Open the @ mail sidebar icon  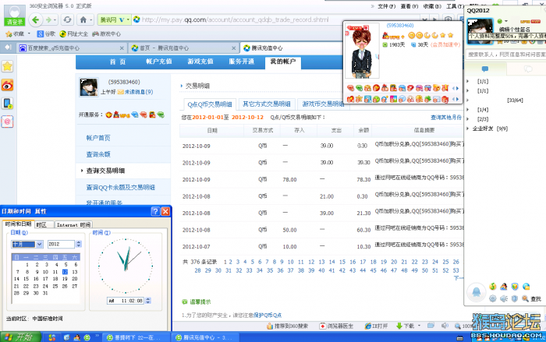click(x=7, y=122)
